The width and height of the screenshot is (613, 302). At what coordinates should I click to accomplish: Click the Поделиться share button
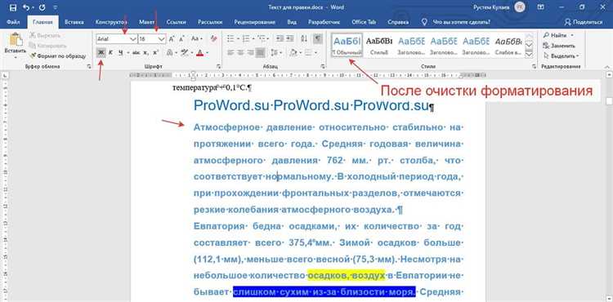click(584, 22)
